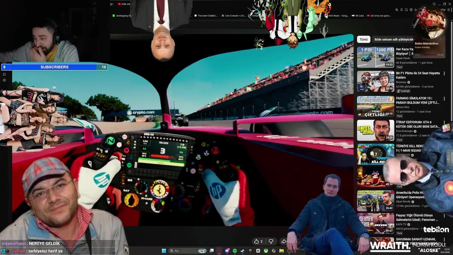Open the more options menu for Farming Simulator video
Screen dimensions: 453x255
point(444,98)
